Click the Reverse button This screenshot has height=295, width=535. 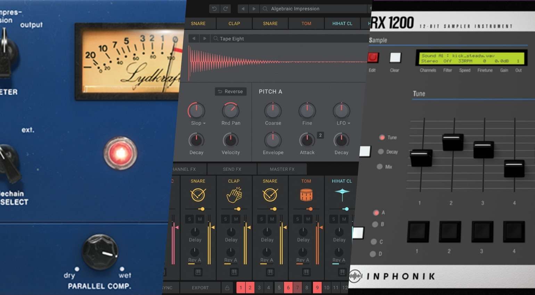coord(230,92)
